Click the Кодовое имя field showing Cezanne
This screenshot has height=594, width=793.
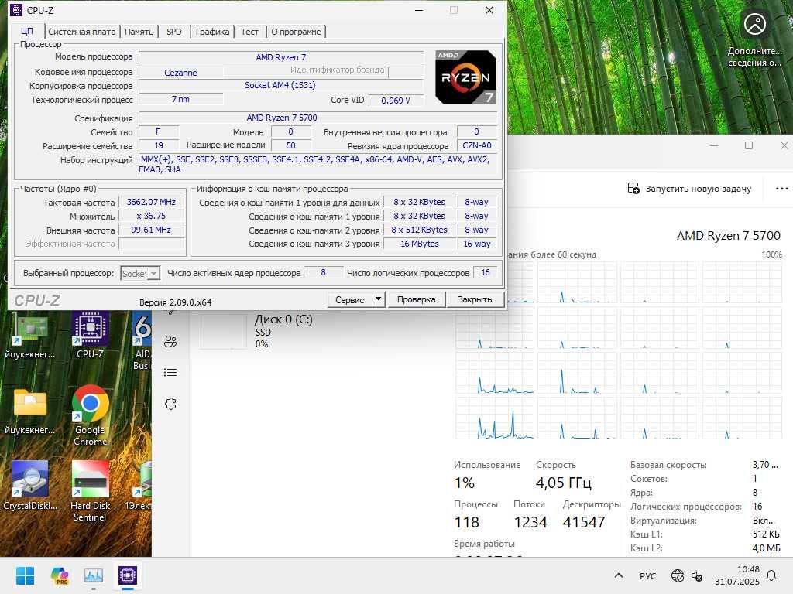click(x=180, y=73)
